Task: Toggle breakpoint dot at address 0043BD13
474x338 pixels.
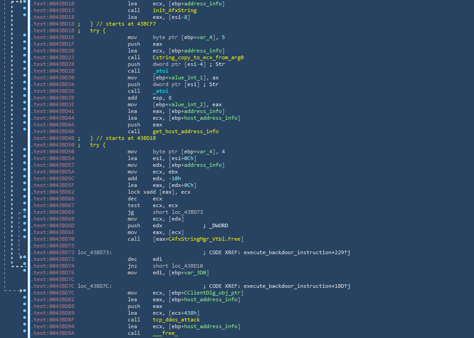Action: 24,10
